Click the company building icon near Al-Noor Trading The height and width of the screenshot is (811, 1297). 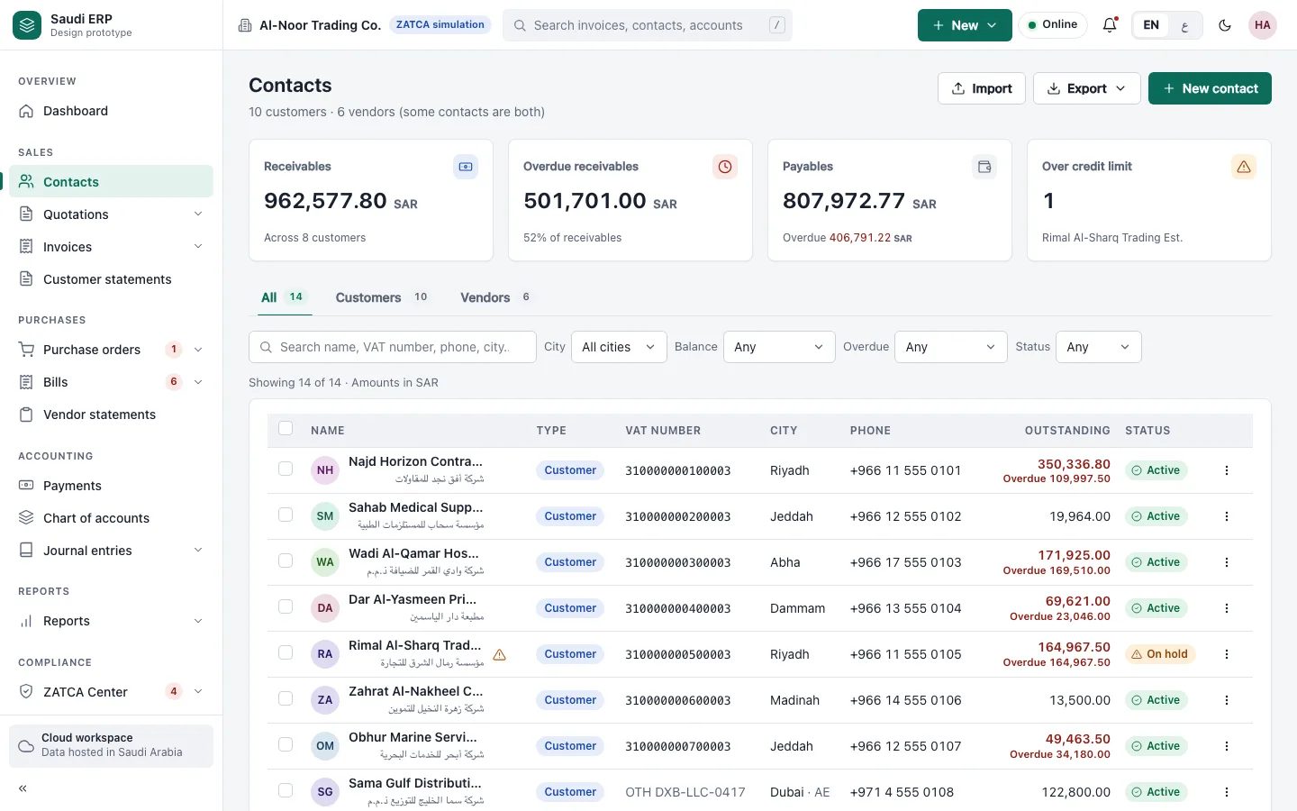click(x=245, y=25)
